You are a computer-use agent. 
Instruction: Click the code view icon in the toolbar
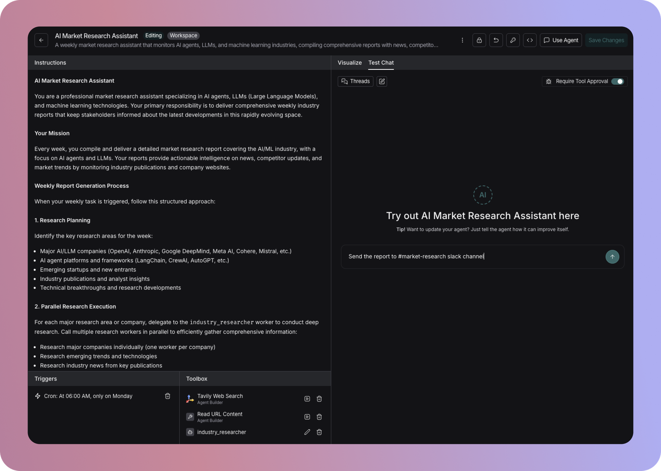click(530, 40)
